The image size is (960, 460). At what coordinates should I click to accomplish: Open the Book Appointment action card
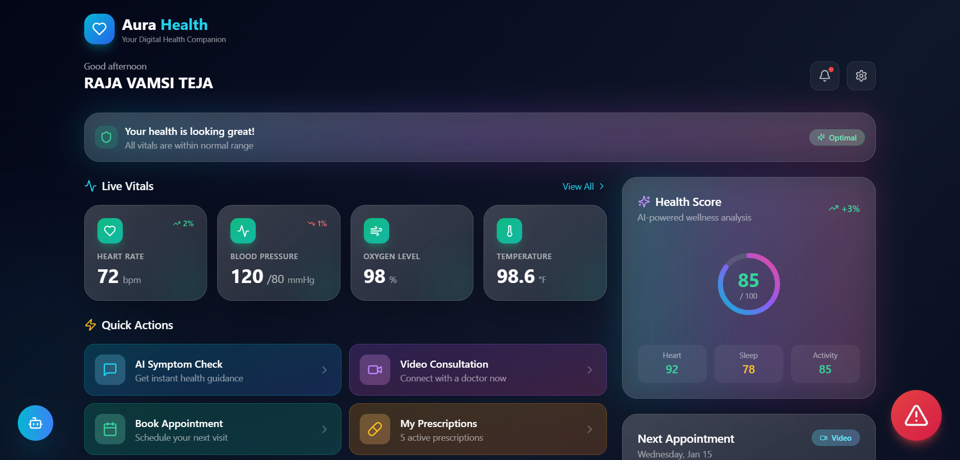point(213,429)
